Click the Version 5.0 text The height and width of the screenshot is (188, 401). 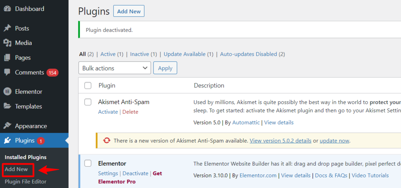point(207,122)
